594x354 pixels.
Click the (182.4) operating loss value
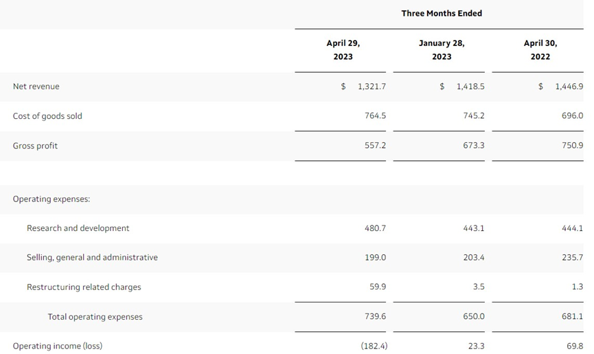coord(374,346)
